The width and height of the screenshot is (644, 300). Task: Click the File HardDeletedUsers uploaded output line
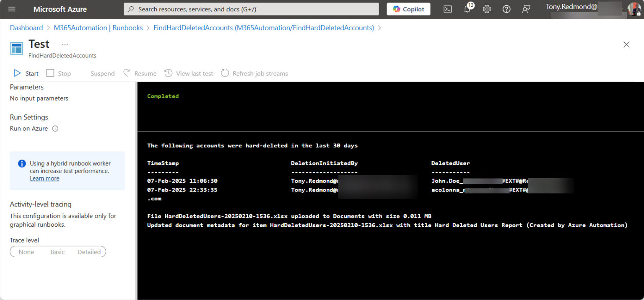point(289,216)
